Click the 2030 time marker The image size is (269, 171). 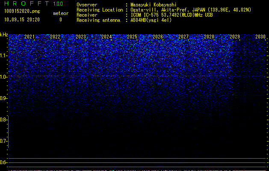[x=260, y=37]
